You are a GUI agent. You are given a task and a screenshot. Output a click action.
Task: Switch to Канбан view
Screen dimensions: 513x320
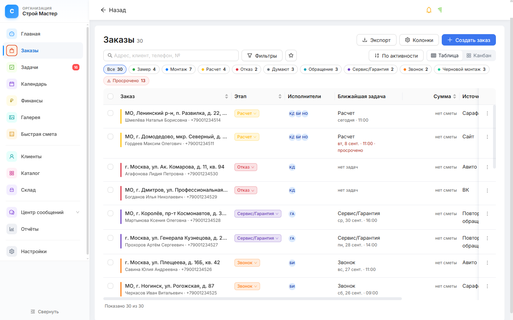(479, 55)
